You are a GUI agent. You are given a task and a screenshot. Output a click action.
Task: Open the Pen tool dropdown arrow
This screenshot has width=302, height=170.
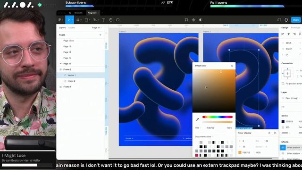[98, 20]
